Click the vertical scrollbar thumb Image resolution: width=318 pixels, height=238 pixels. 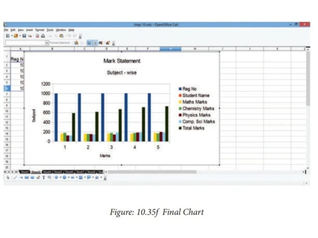point(308,78)
